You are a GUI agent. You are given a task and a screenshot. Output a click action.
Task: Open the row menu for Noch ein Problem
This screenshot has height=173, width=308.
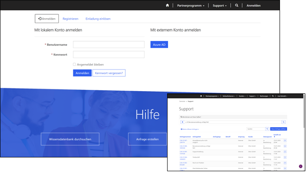[x=285, y=163]
